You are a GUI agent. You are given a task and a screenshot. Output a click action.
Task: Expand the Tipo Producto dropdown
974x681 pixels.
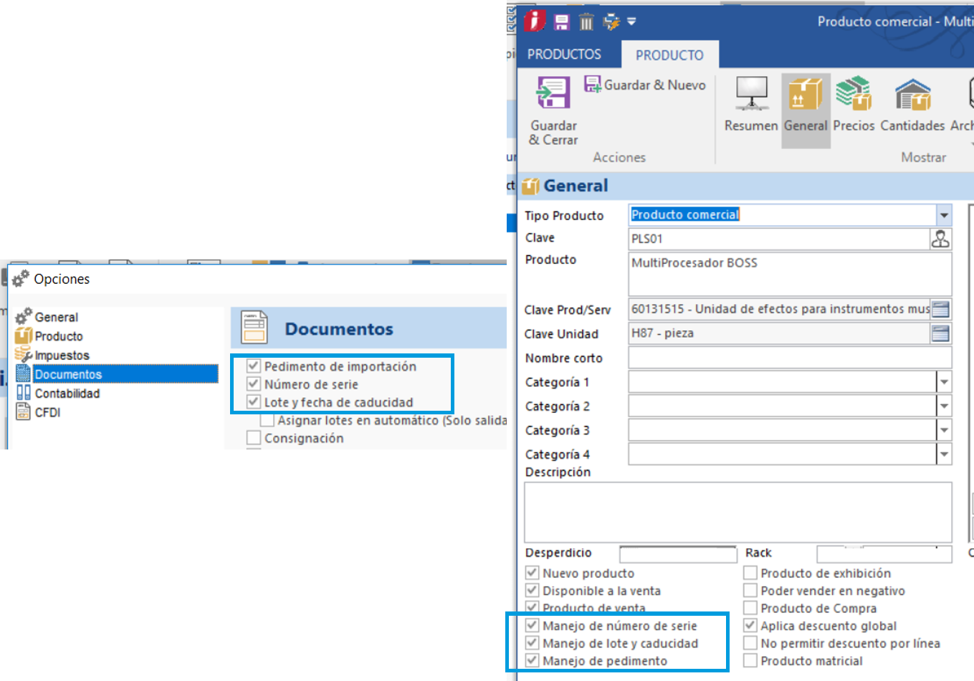click(944, 215)
